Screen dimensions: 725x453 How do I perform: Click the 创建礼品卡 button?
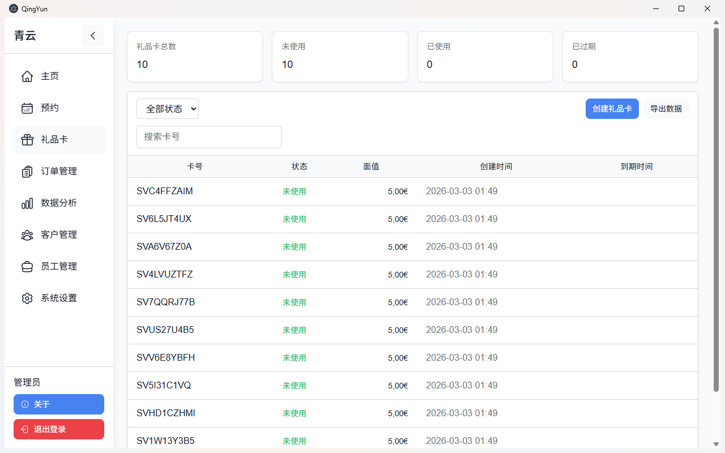tap(612, 109)
